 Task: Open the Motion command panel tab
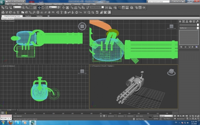[190, 21]
